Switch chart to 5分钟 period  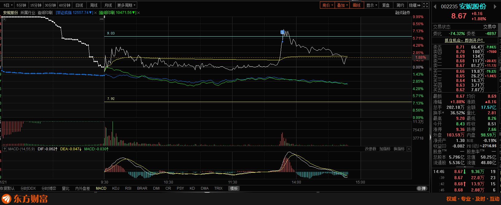[x=22, y=5]
